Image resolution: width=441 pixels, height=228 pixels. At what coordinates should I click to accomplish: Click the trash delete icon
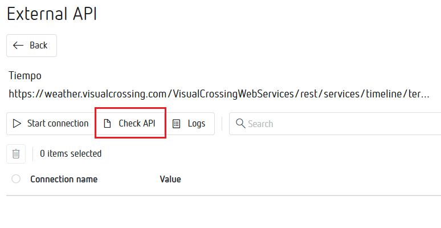click(16, 153)
